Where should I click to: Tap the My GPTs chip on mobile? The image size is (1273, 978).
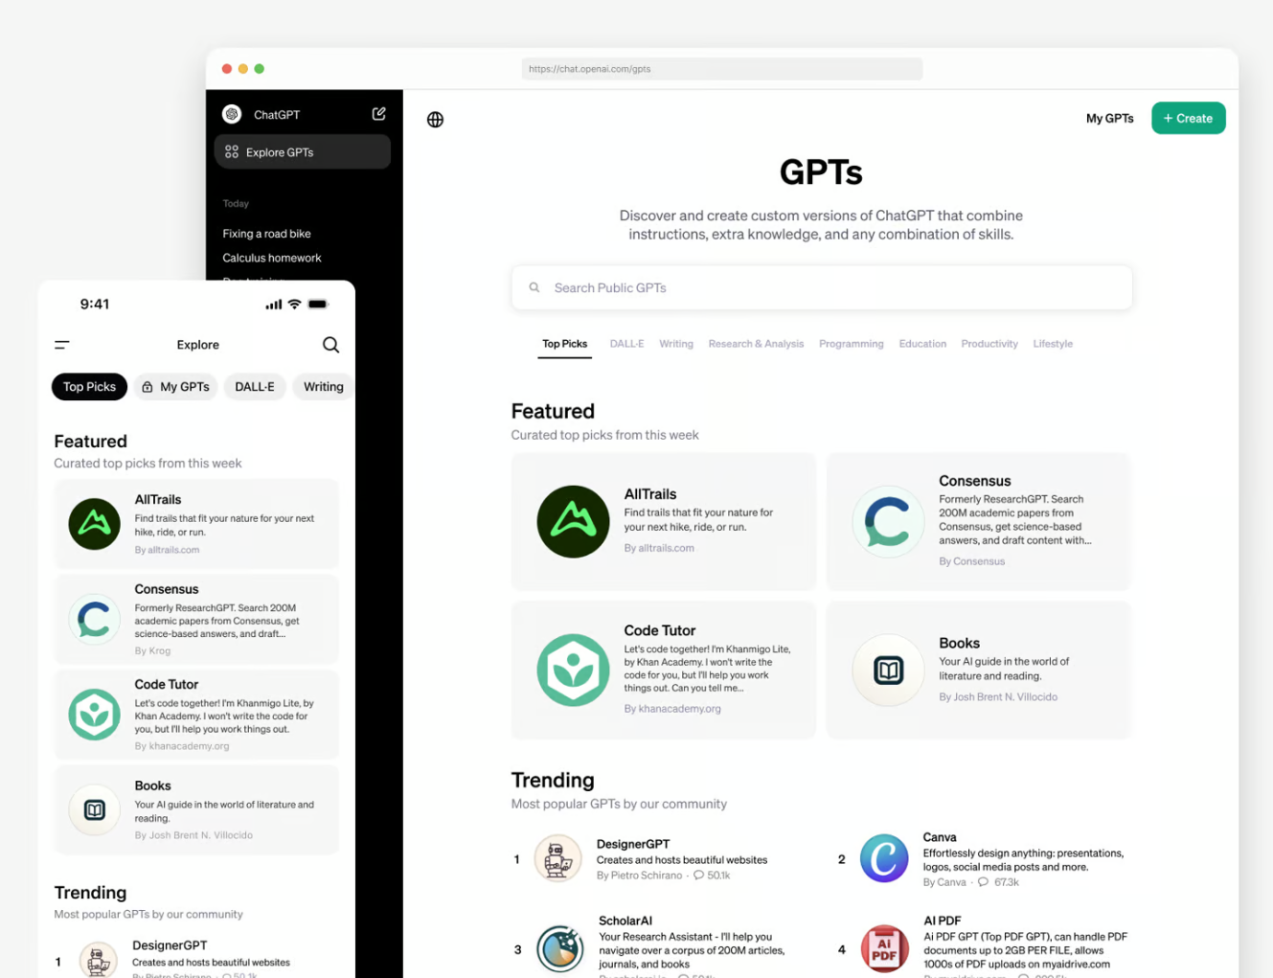point(176,387)
